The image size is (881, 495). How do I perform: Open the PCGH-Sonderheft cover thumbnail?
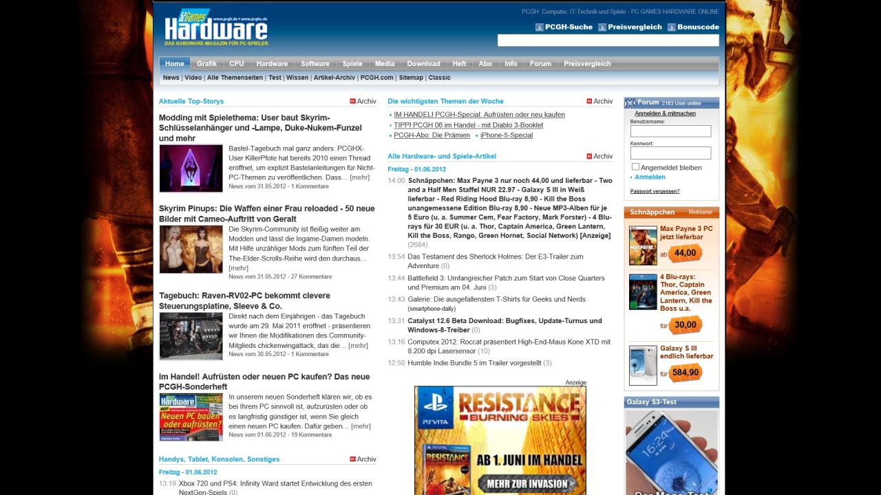tap(191, 417)
